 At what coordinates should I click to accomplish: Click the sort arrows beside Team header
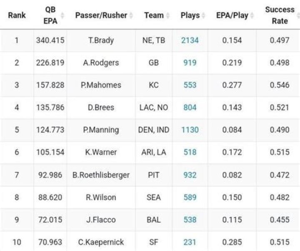click(167, 15)
